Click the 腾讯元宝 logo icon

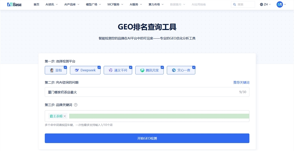tap(142, 70)
